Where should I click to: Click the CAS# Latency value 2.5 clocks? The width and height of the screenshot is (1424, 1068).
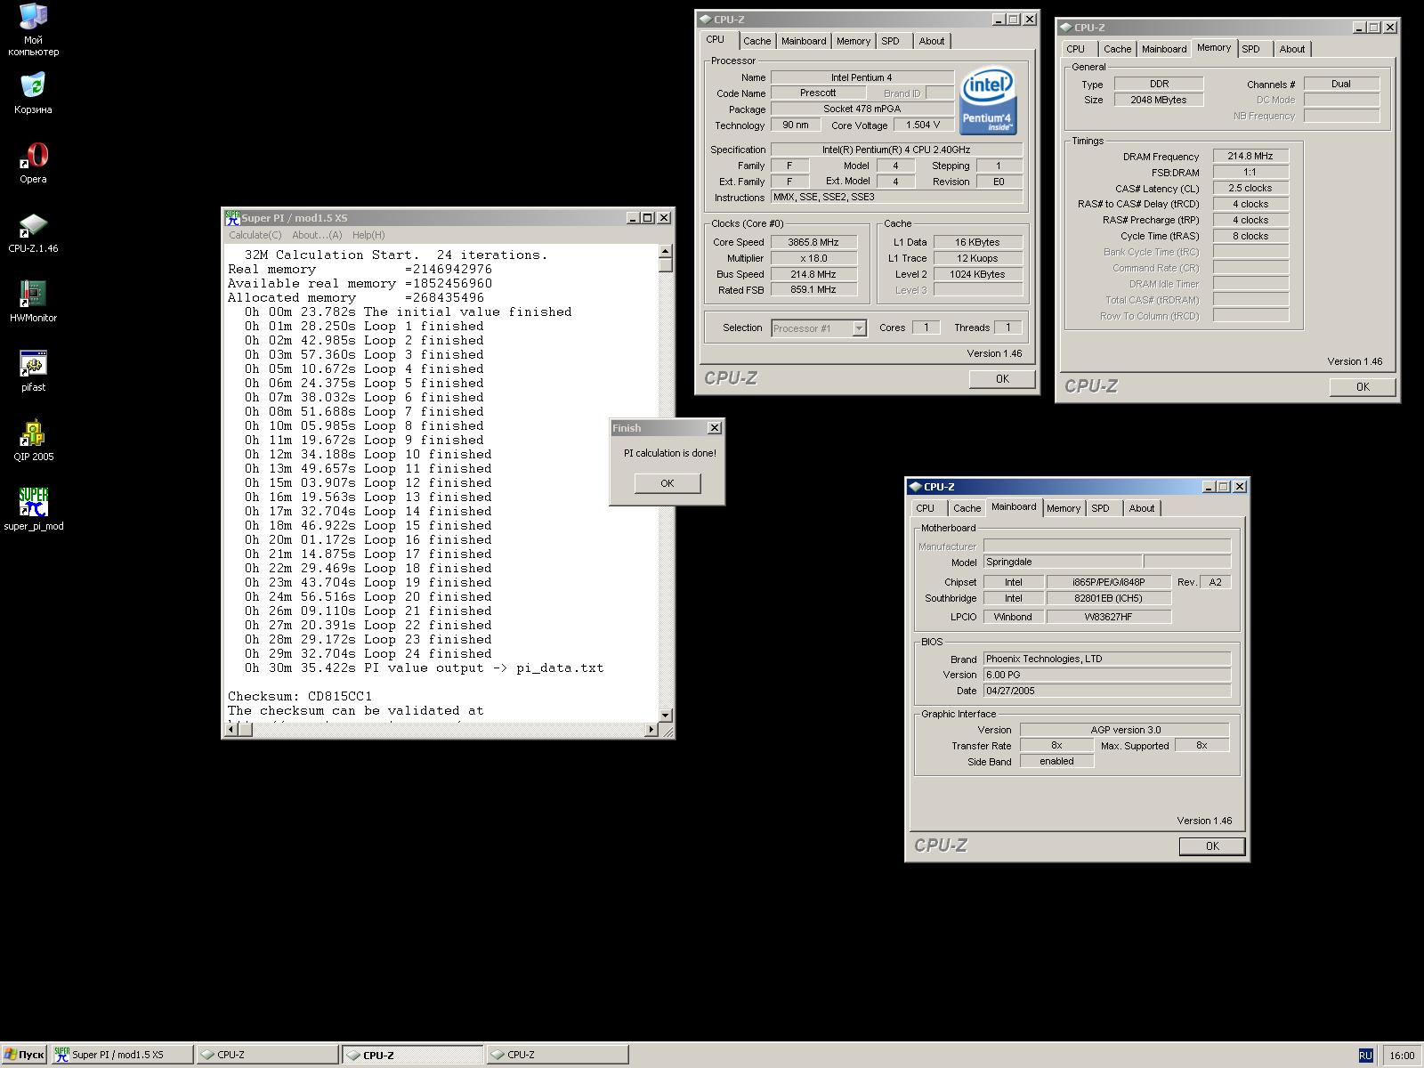click(x=1250, y=188)
